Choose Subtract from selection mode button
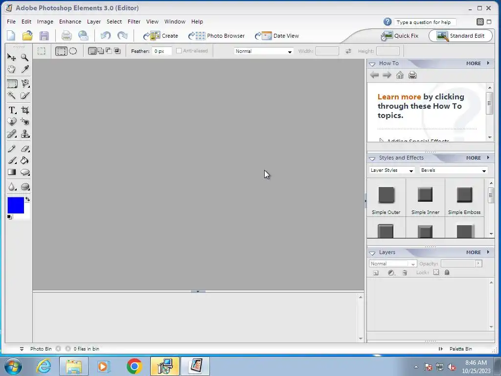The width and height of the screenshot is (501, 376). 109,50
